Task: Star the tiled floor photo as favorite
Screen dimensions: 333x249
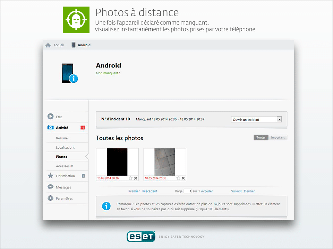Action: [x=178, y=178]
